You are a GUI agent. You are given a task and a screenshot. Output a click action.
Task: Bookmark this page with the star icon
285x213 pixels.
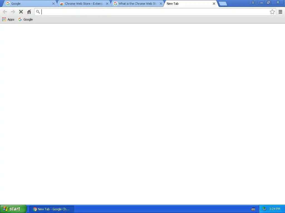[272, 12]
